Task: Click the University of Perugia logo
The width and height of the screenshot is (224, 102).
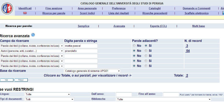Action: coord(7,8)
